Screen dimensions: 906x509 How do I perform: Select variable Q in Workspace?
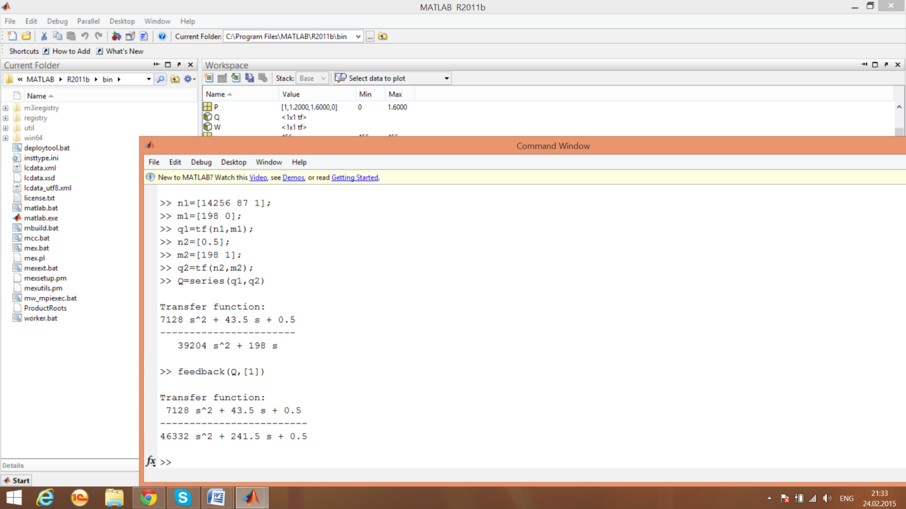click(216, 117)
